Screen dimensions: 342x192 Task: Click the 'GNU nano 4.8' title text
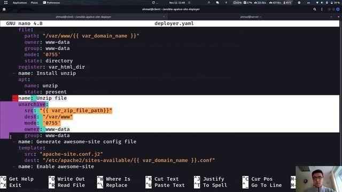click(x=24, y=23)
